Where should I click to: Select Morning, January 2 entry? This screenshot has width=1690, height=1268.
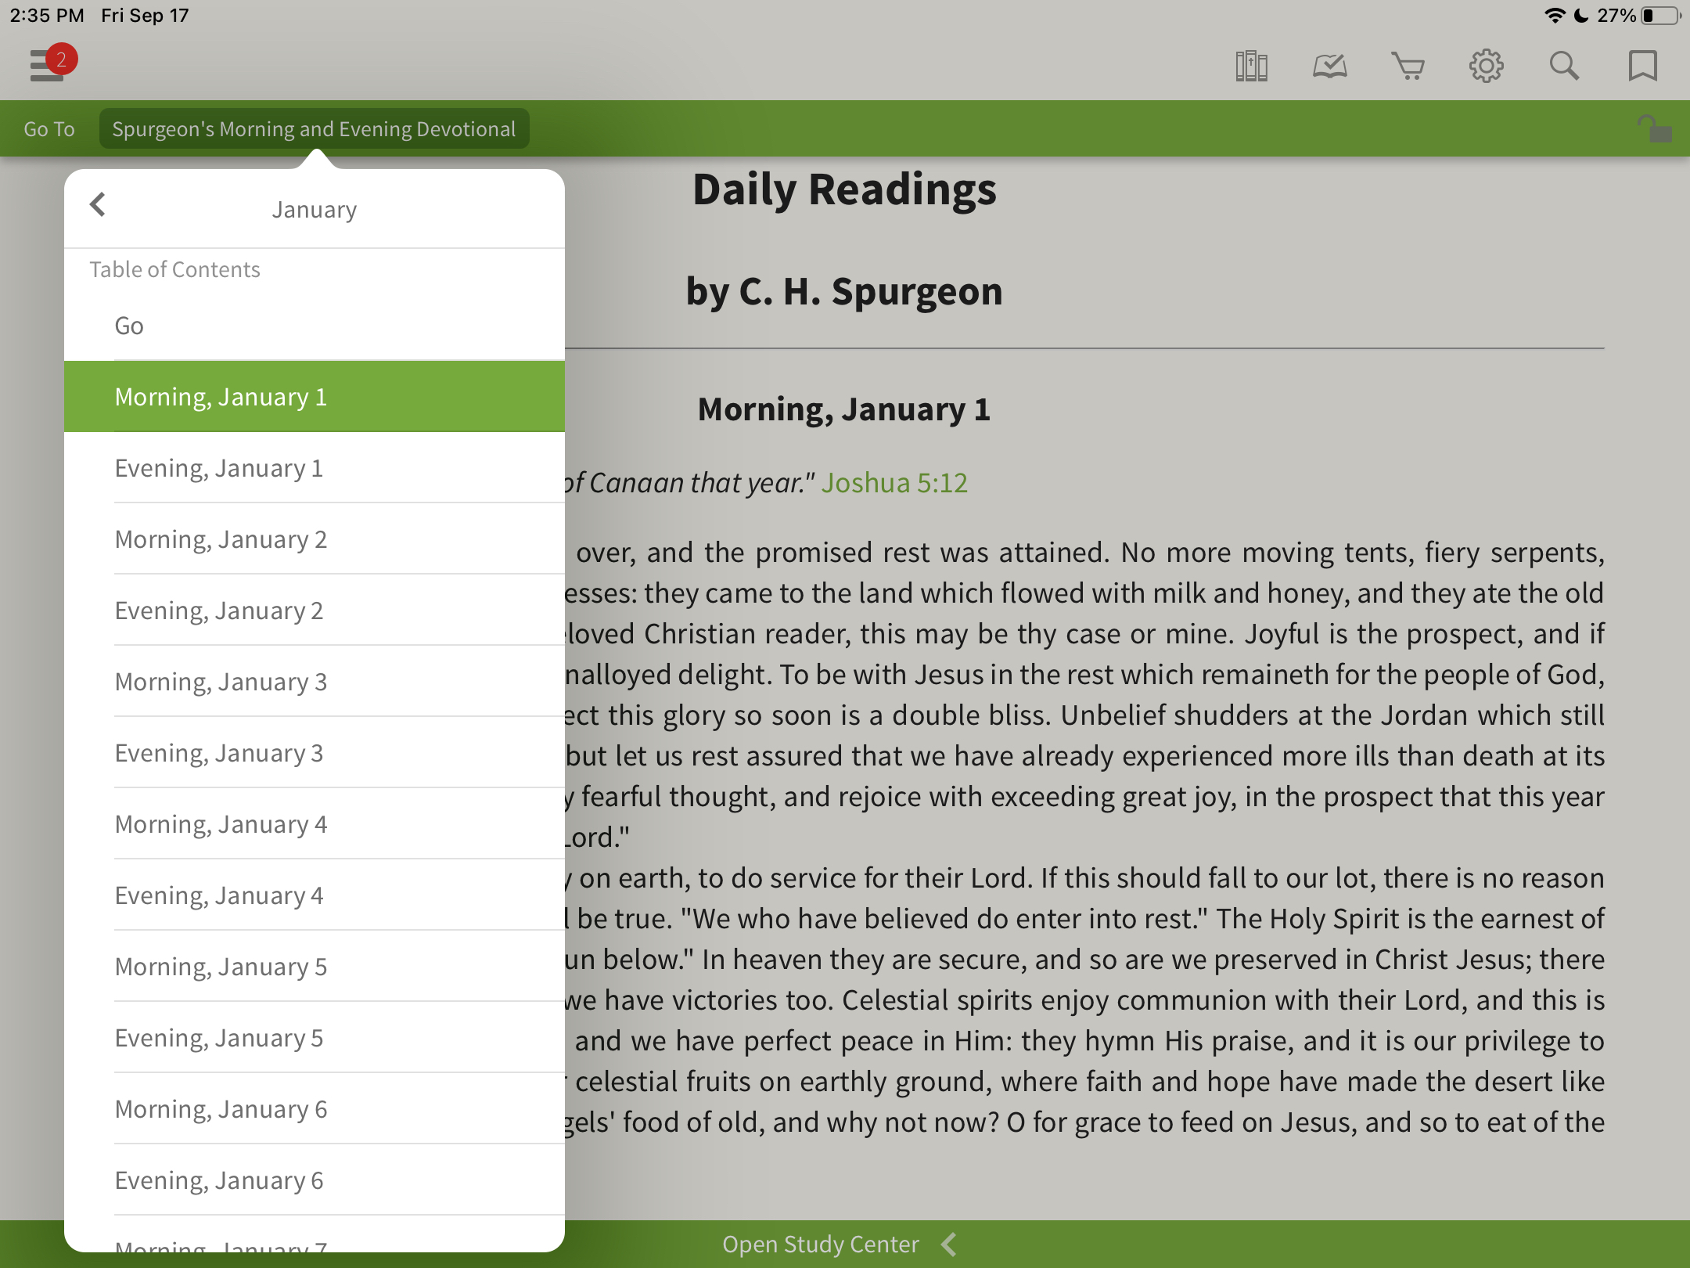coord(315,539)
